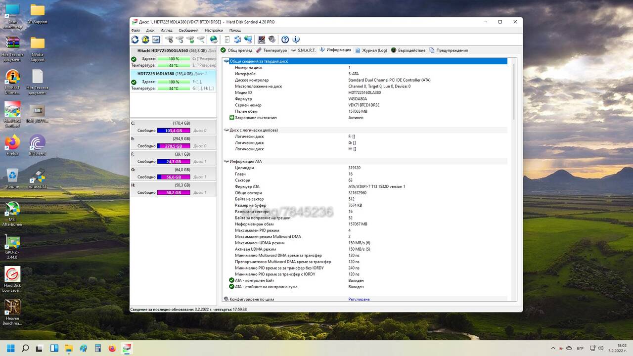This screenshot has height=356, width=633.
Task: Switch to the Предупреждения tab
Action: (x=448, y=50)
